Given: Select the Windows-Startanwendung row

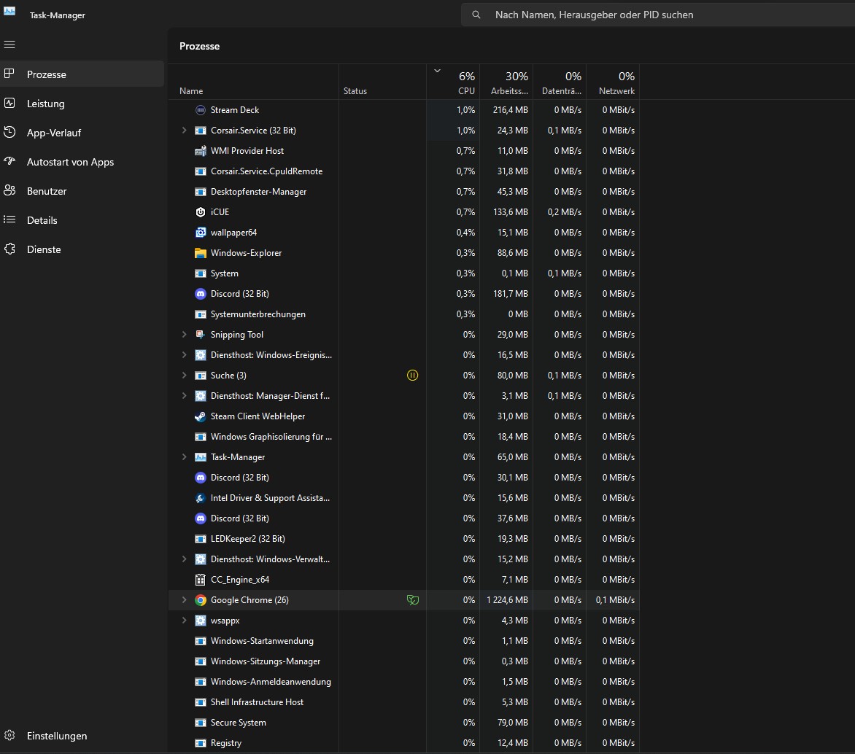Looking at the screenshot, I should click(x=404, y=641).
